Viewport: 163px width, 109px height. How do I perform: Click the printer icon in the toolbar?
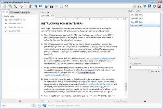5,6
